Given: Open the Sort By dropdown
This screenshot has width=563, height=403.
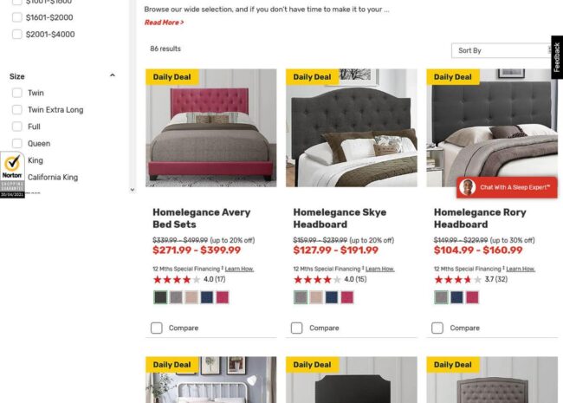Looking at the screenshot, I should [x=502, y=50].
